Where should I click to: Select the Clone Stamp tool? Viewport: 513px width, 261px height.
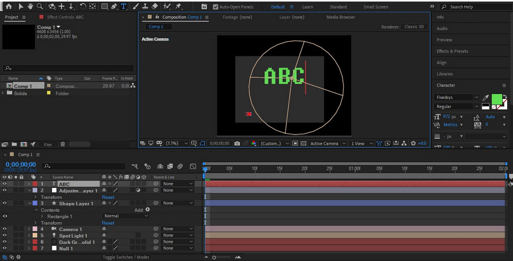[146, 6]
